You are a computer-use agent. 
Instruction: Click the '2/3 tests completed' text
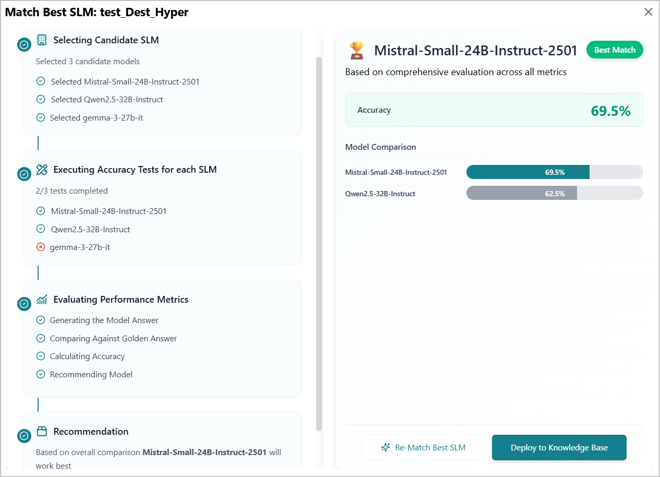point(72,190)
